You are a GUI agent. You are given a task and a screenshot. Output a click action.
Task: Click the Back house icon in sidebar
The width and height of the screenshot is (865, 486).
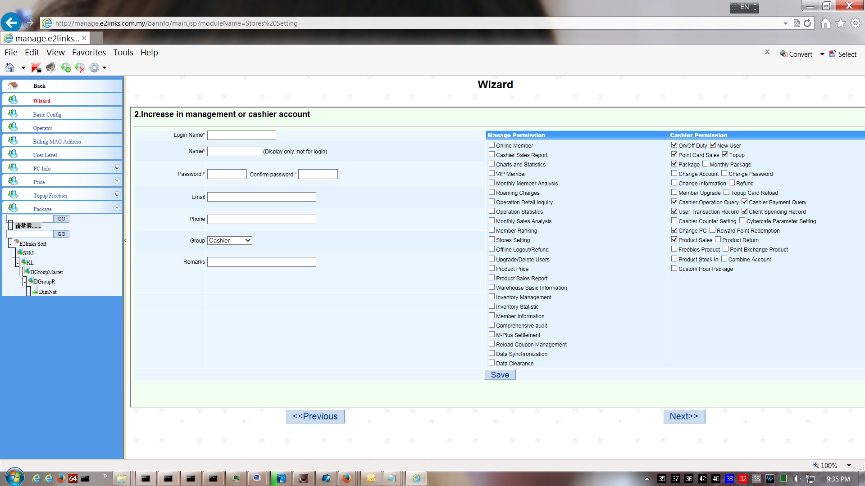13,85
